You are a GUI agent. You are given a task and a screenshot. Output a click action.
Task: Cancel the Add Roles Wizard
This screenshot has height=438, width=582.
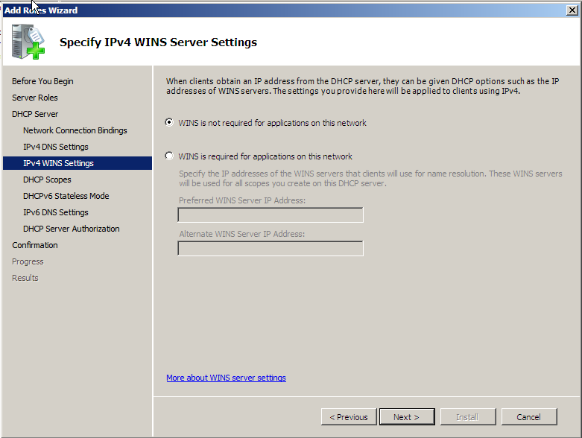click(529, 417)
